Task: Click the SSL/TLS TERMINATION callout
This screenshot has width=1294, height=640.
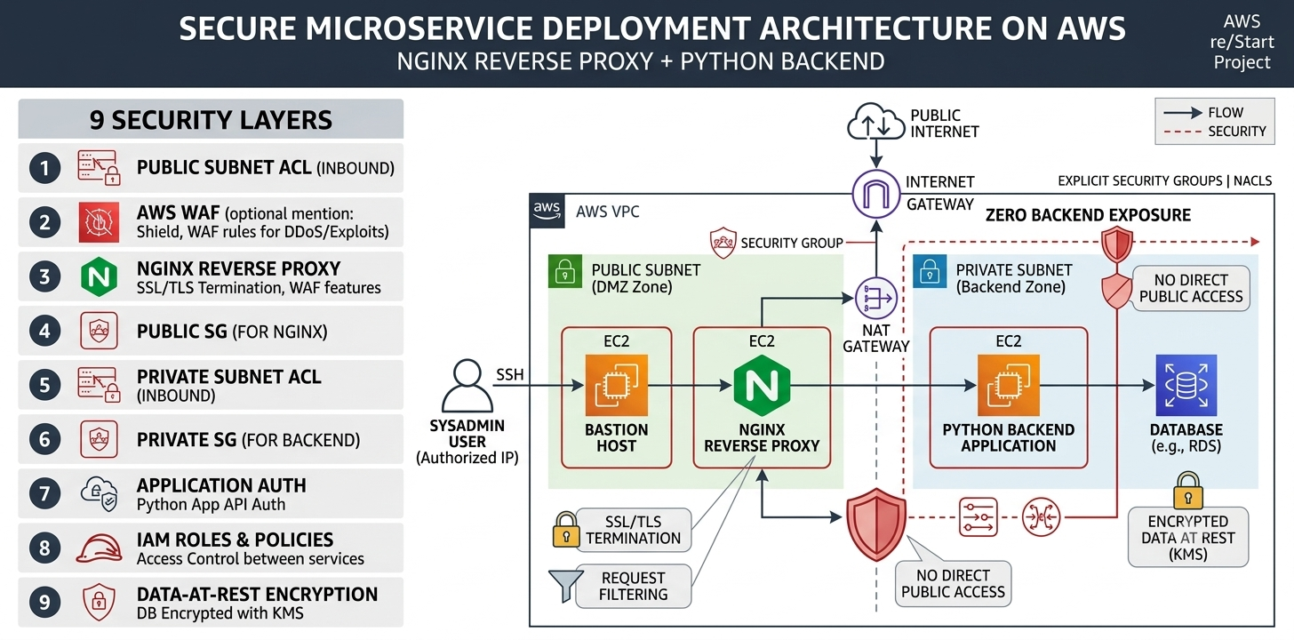Action: point(633,529)
